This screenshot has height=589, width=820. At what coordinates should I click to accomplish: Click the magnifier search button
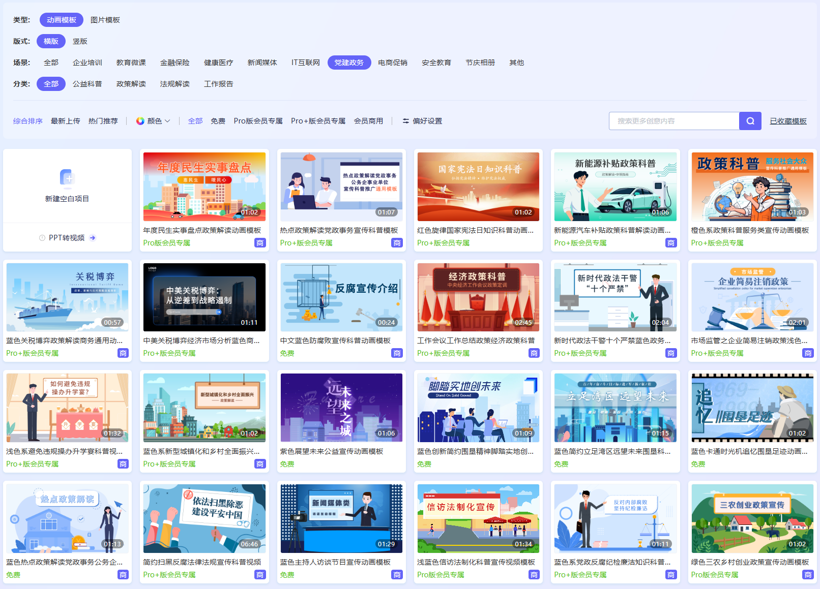point(750,121)
